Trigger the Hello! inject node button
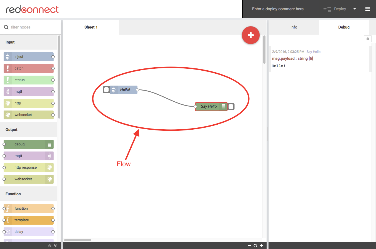The height and width of the screenshot is (249, 376). tap(106, 90)
